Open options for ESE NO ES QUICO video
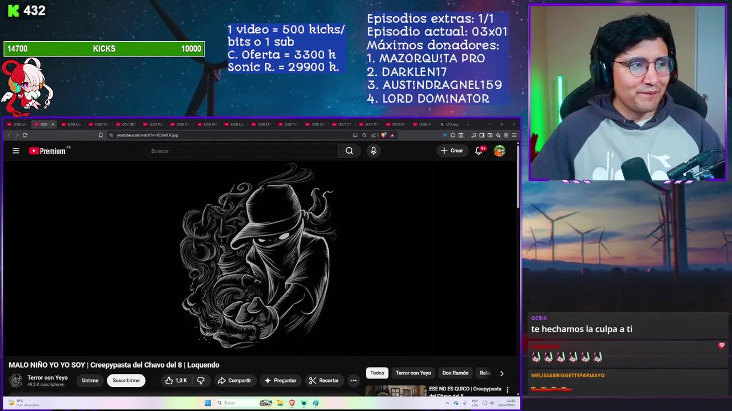This screenshot has height=411, width=732. click(507, 390)
